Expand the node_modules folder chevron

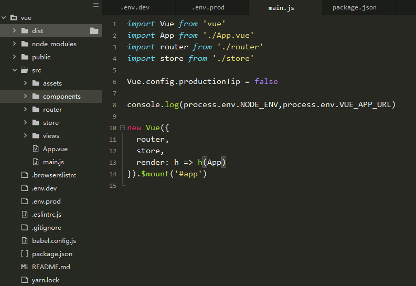click(14, 44)
